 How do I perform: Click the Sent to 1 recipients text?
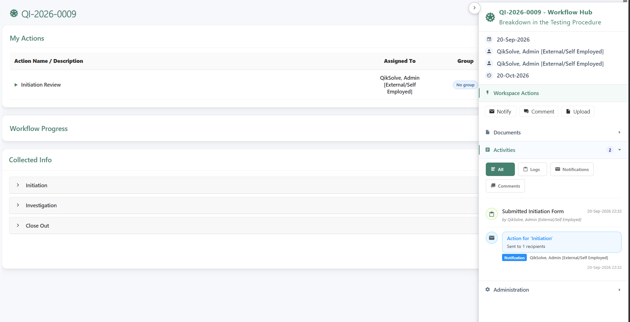[x=526, y=246]
